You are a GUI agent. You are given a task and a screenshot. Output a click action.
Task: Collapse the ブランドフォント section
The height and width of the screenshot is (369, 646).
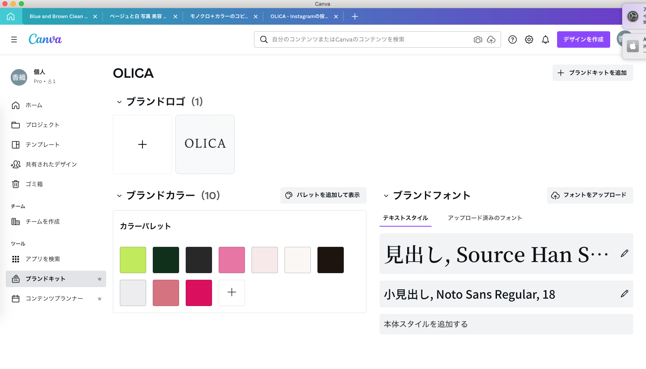386,196
